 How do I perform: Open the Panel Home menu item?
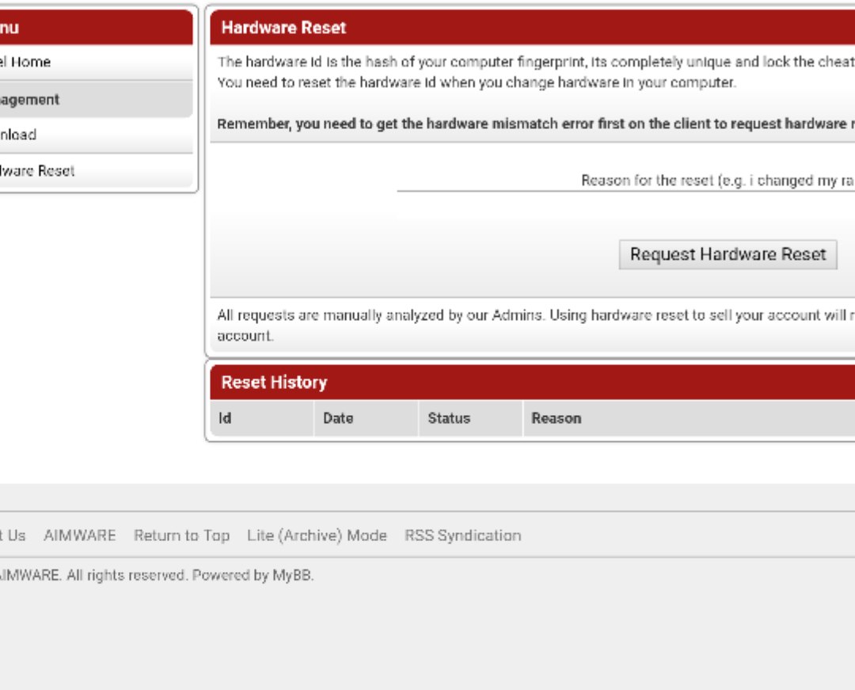pyautogui.click(x=96, y=62)
